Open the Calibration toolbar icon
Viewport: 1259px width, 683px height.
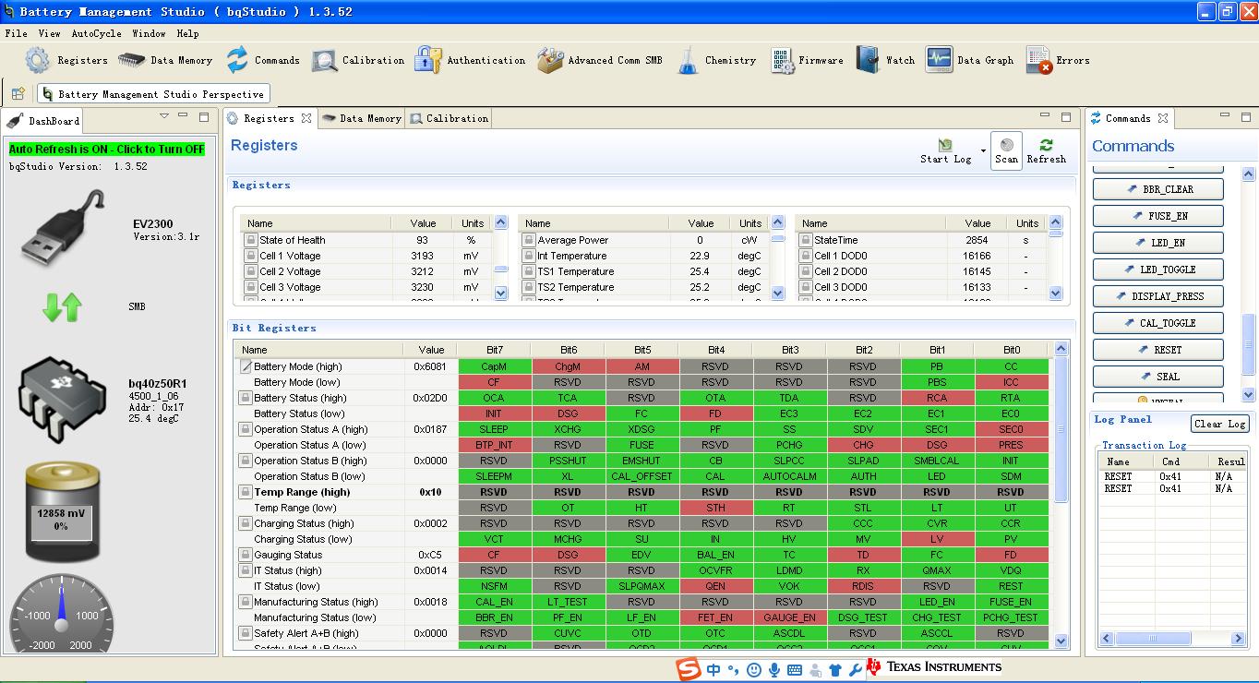(x=325, y=61)
